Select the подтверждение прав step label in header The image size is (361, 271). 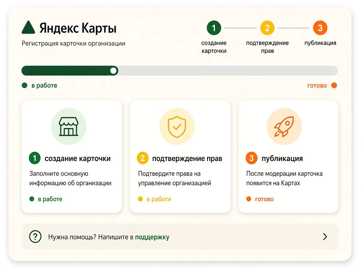(267, 47)
